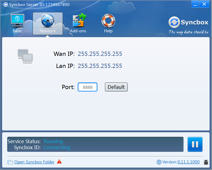
Task: Click the red warning triangle icon
Action: (59, 162)
